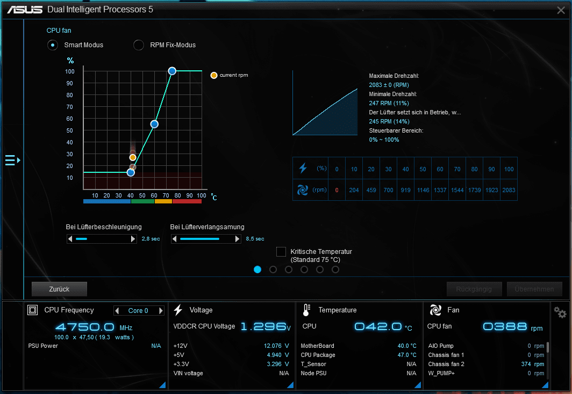Open the side menu hamburger icon
This screenshot has width=572, height=394.
(12, 160)
